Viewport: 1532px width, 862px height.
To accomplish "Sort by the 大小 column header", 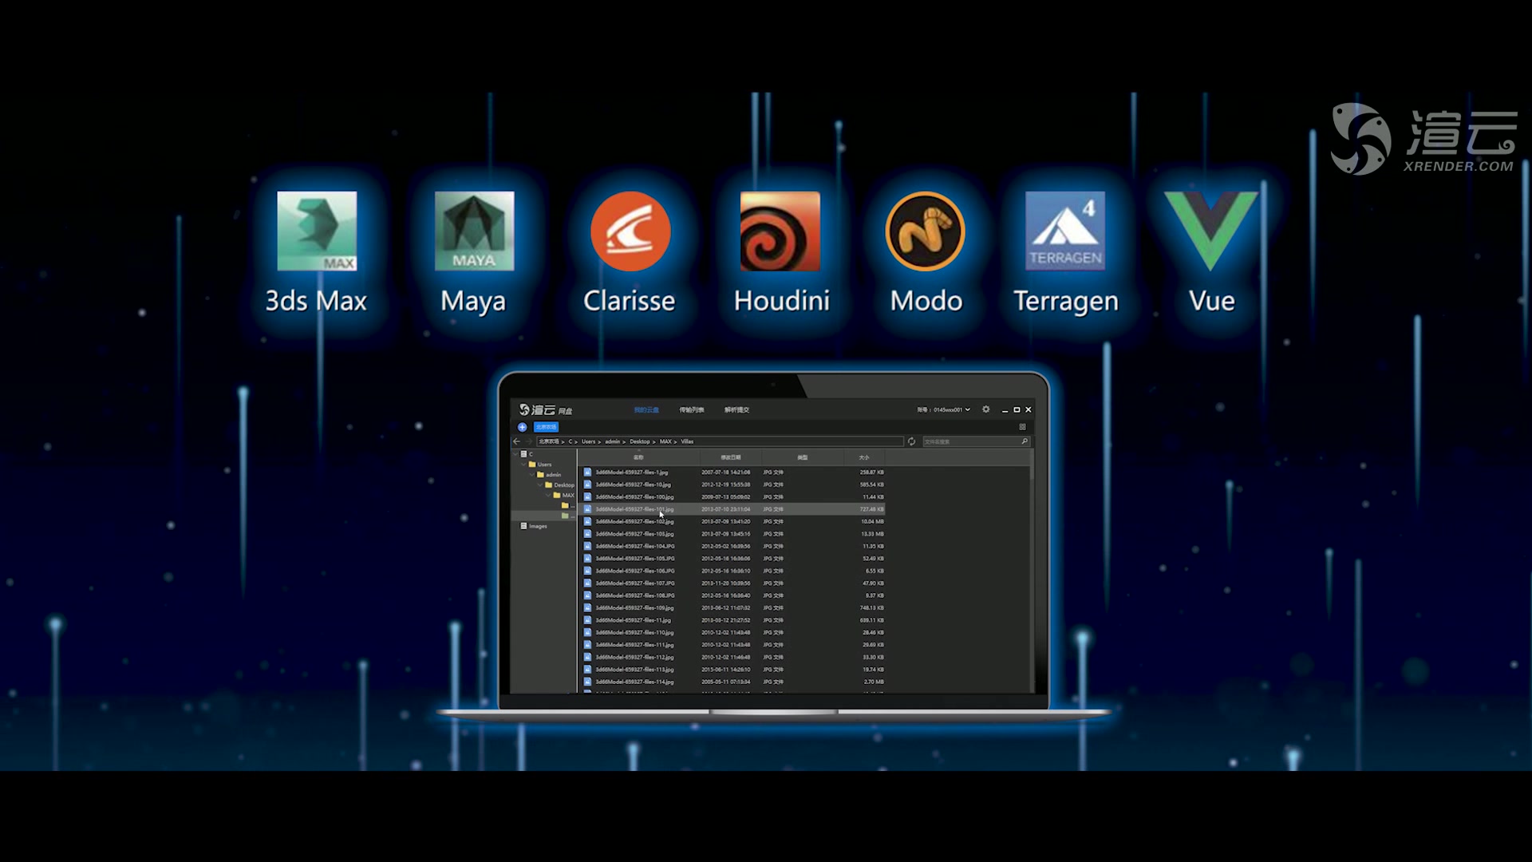I will [x=864, y=457].
